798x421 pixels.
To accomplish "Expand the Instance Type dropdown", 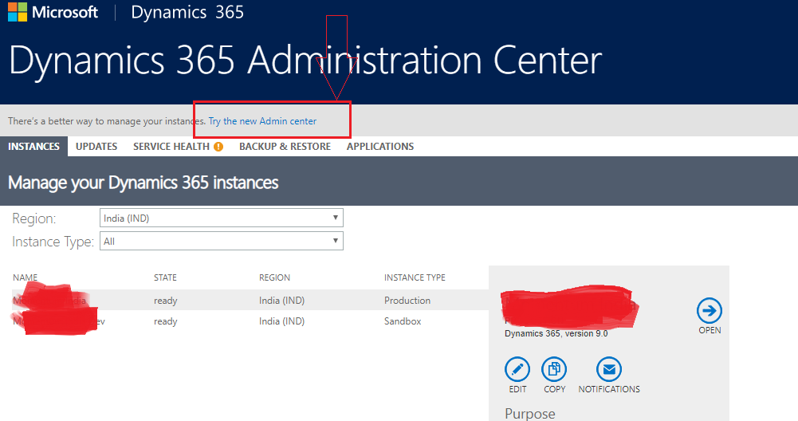I will pos(222,241).
